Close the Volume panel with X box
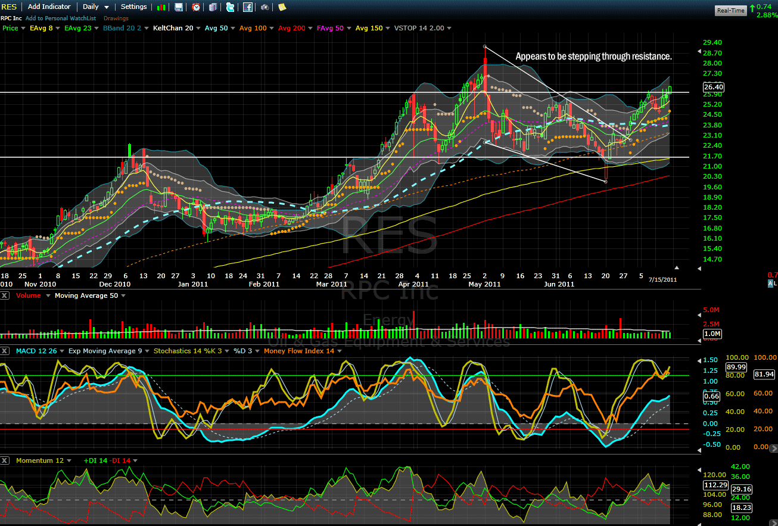This screenshot has height=526, width=778. pos(5,295)
